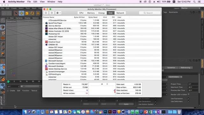204x115 pixels.
Task: Select the CINEMA 4D process row
Action: [x=102, y=45]
